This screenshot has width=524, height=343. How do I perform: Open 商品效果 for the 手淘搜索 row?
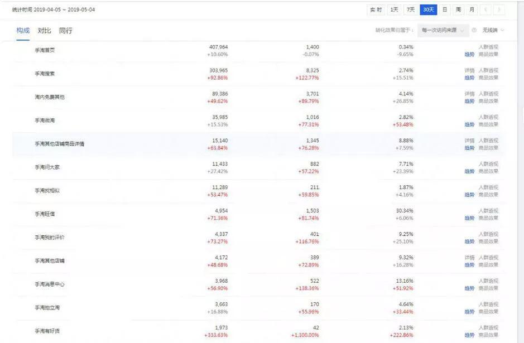(488, 78)
